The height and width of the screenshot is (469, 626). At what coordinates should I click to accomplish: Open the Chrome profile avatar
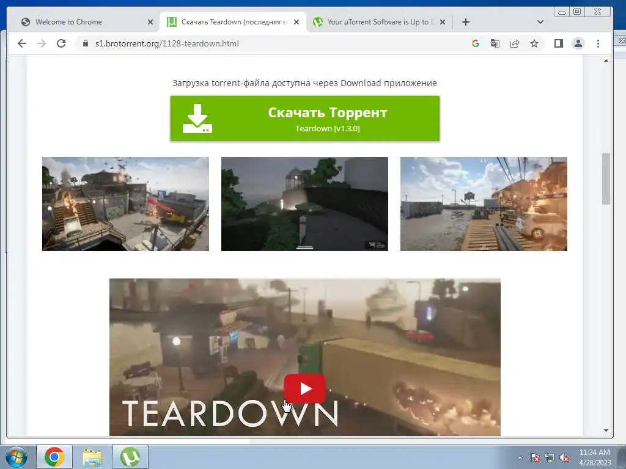(x=578, y=43)
